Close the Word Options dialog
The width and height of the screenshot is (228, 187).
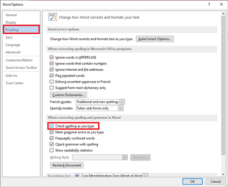coord(221,4)
